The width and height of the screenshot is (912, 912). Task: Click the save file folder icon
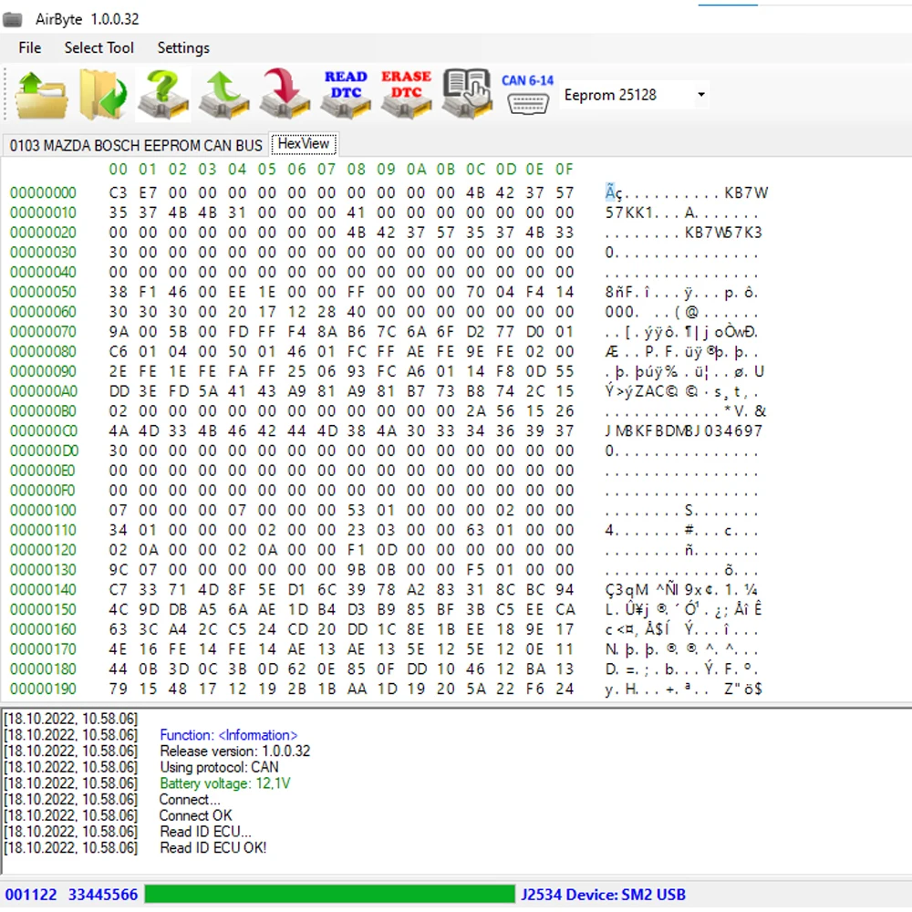102,95
